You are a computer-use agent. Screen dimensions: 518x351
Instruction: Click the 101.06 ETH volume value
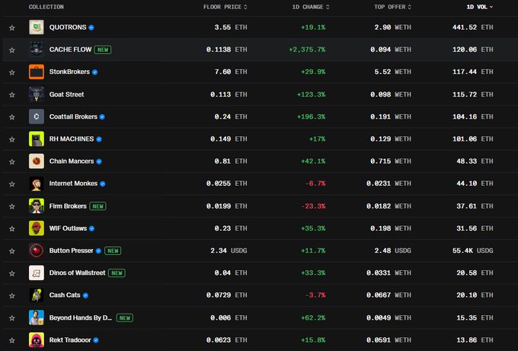pyautogui.click(x=473, y=139)
